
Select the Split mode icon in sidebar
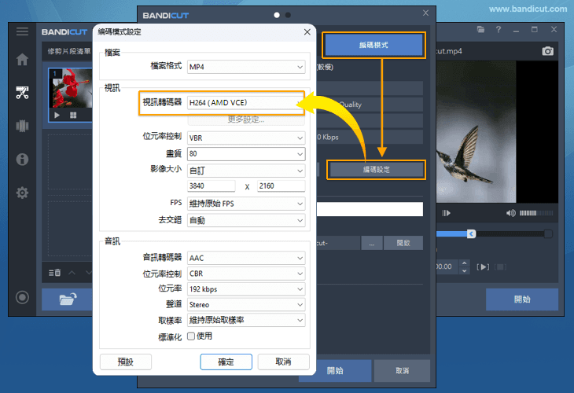pos(22,126)
